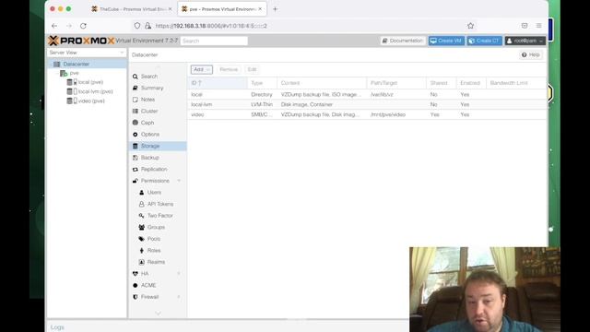Collapse the Permissions submenu arrow
This screenshot has height=332, width=590.
click(179, 181)
